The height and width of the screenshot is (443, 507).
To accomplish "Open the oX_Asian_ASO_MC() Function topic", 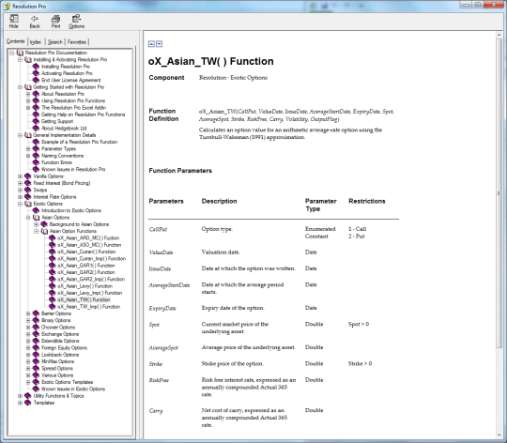I will click(x=89, y=245).
